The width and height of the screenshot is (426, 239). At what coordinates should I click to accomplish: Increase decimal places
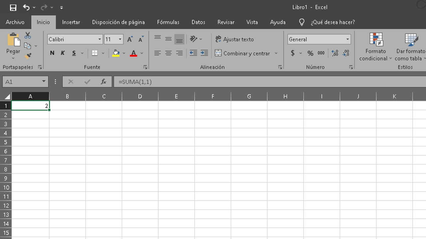[x=335, y=53]
